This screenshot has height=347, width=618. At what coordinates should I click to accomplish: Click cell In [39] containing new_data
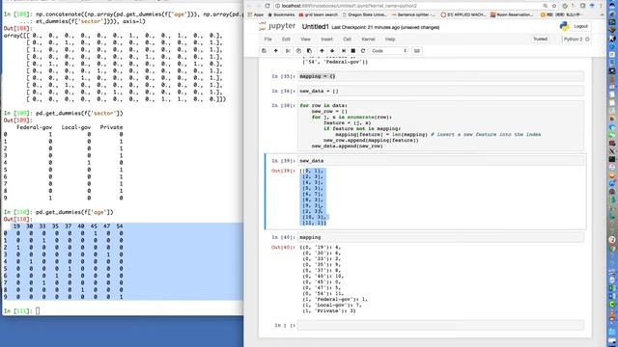click(x=440, y=161)
